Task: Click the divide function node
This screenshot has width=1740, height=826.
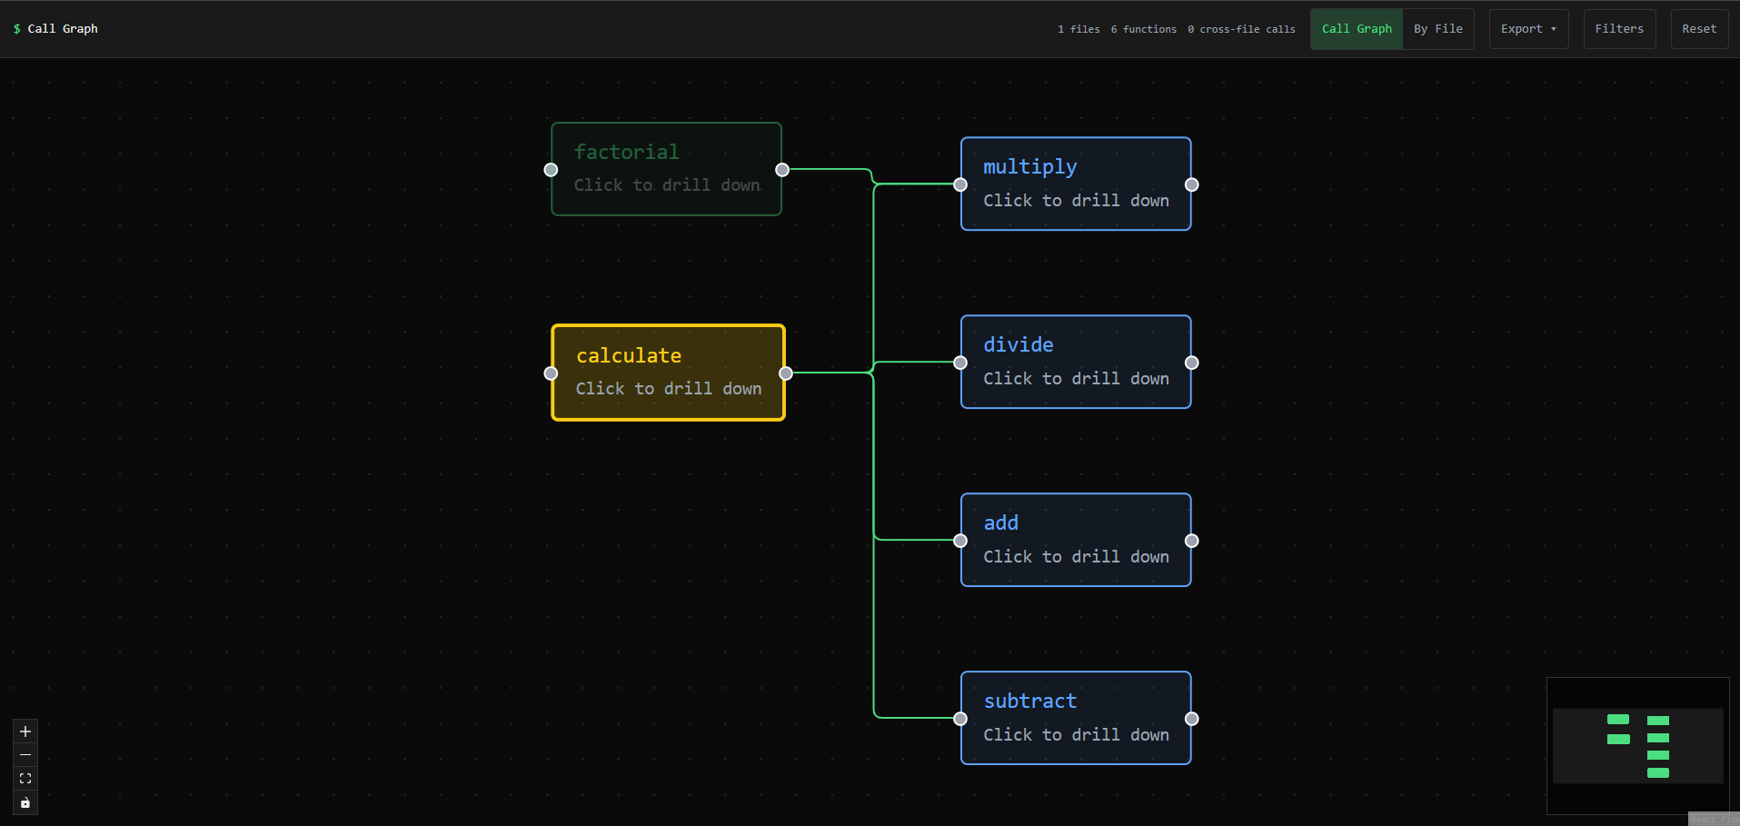Action: pos(1075,362)
